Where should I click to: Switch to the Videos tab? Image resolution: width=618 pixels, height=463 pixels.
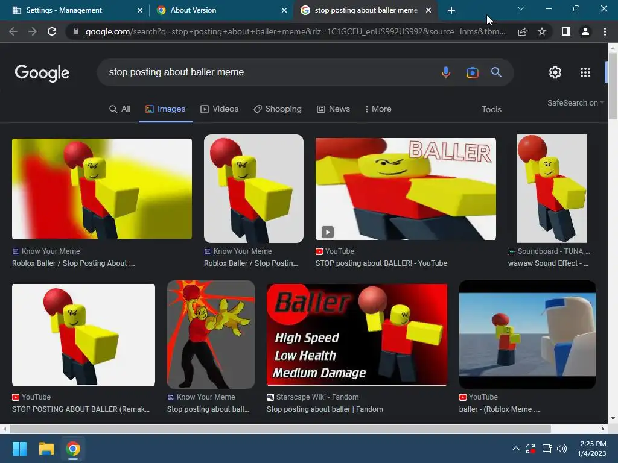[220, 109]
